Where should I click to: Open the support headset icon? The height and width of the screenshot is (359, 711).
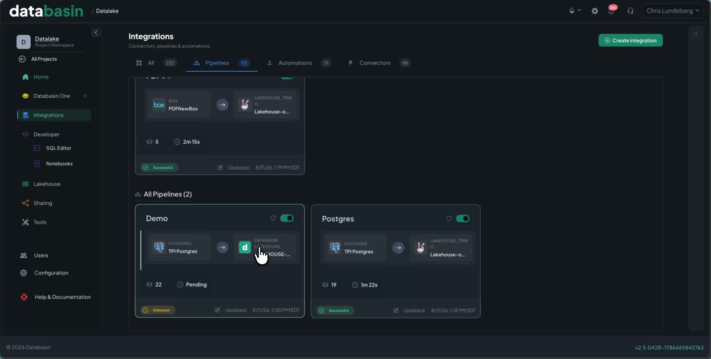point(630,11)
